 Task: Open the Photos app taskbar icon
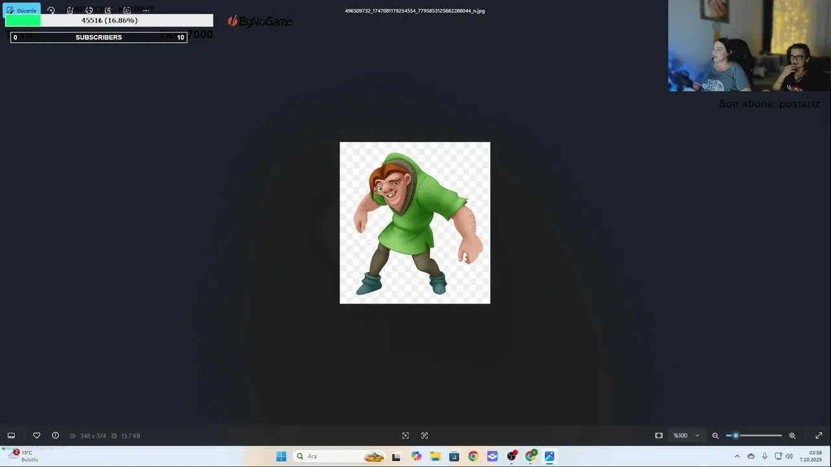pyautogui.click(x=549, y=457)
